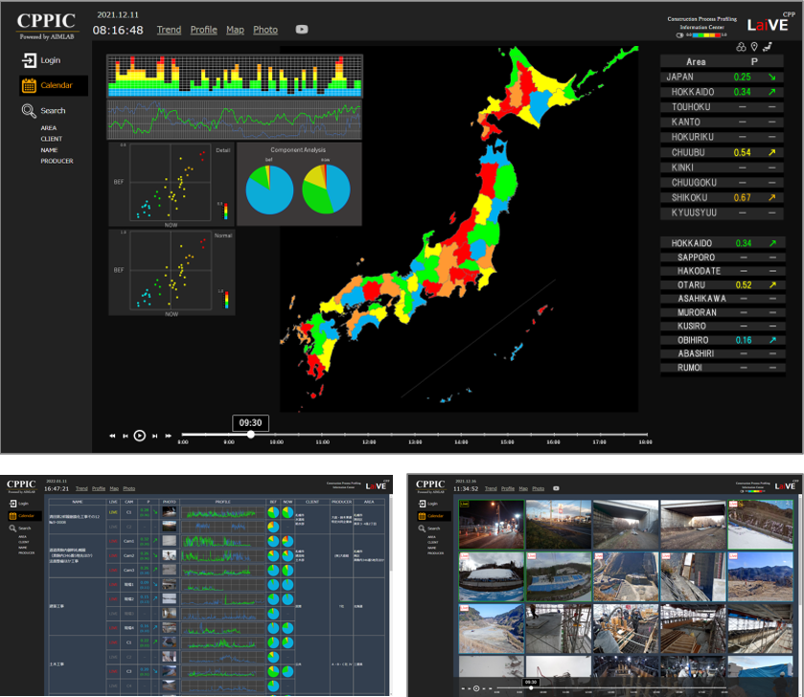
Task: Filter search by AREA
Action: pos(48,127)
